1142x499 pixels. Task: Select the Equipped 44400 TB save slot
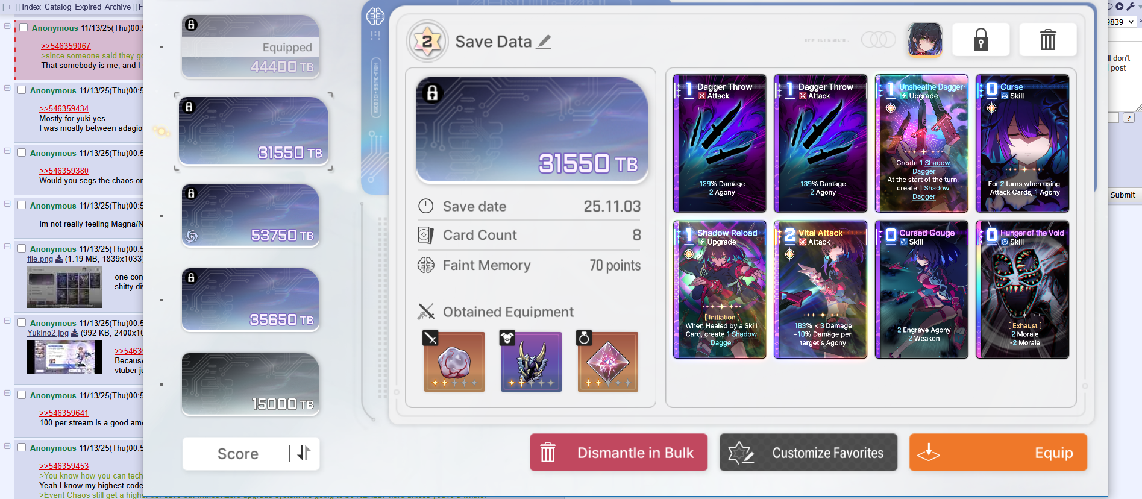click(x=250, y=46)
